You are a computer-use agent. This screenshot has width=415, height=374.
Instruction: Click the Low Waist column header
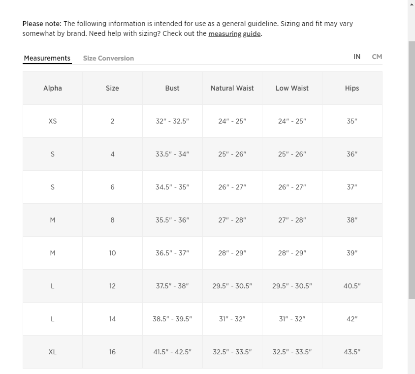pyautogui.click(x=292, y=88)
